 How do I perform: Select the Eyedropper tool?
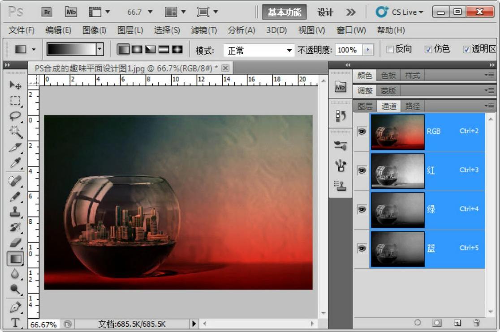click(15, 163)
